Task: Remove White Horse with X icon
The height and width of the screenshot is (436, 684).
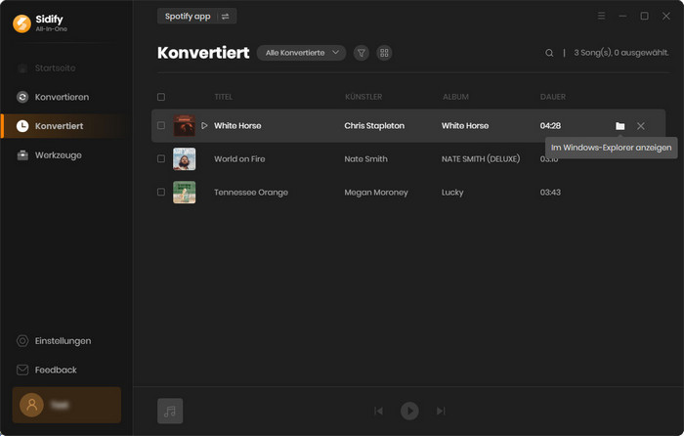Action: tap(640, 126)
